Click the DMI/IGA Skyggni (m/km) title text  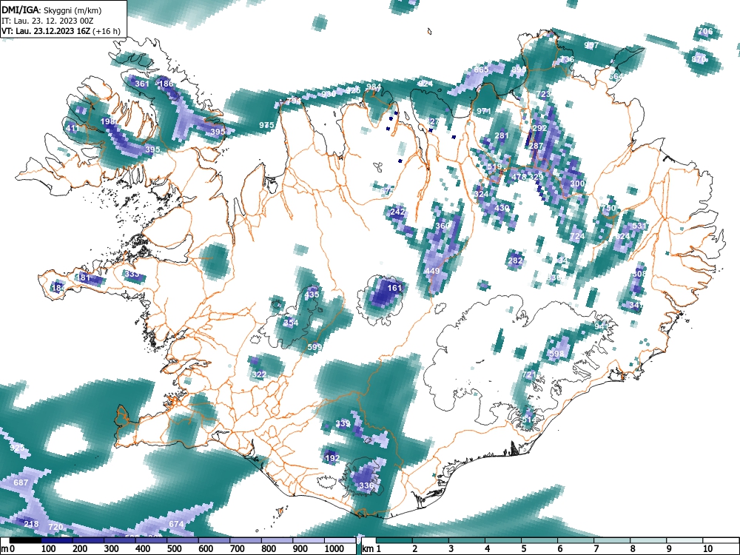tap(52, 10)
